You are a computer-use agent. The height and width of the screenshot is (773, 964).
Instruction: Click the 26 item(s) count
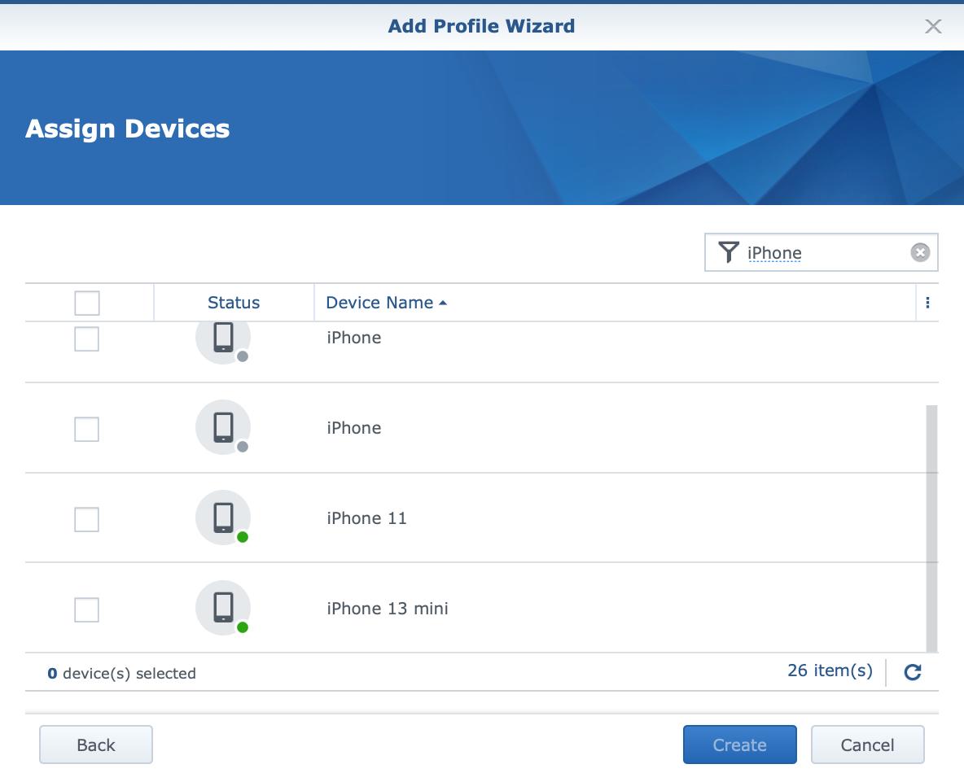point(830,670)
